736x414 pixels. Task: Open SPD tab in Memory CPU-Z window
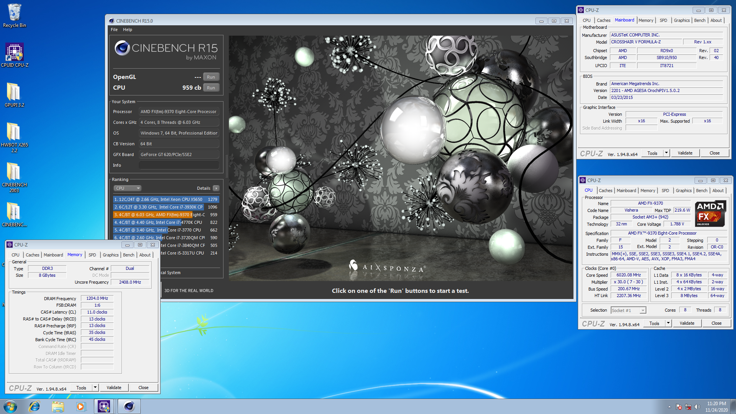point(92,255)
